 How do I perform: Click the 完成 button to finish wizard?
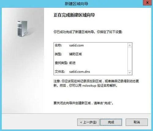pyautogui.click(x=111, y=122)
